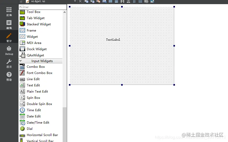228x142 pixels.
Task: Select the Date/Time Edit icon
Action: pyautogui.click(x=22, y=123)
